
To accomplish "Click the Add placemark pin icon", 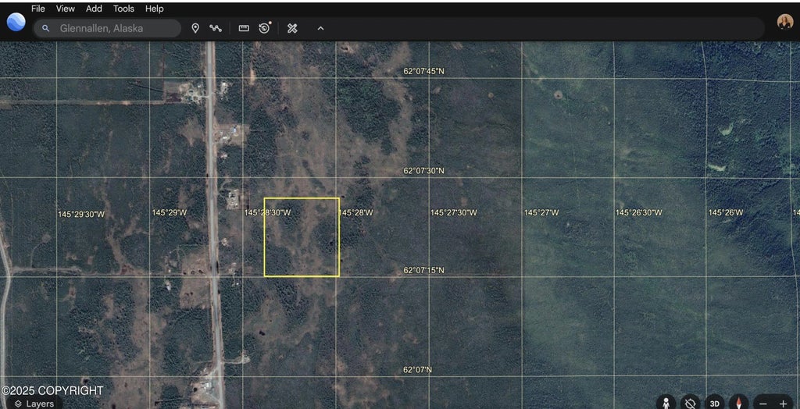I will [x=195, y=28].
